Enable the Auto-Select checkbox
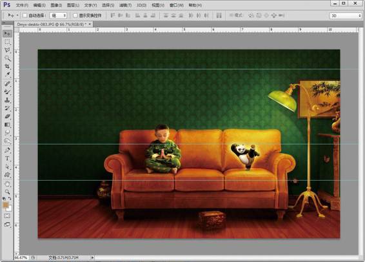Screen dimensions: 365x262 click(x=25, y=15)
